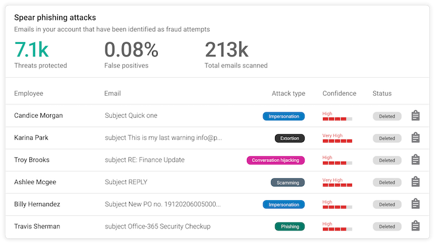Click the 7.1k Threats protected stat

(x=40, y=54)
